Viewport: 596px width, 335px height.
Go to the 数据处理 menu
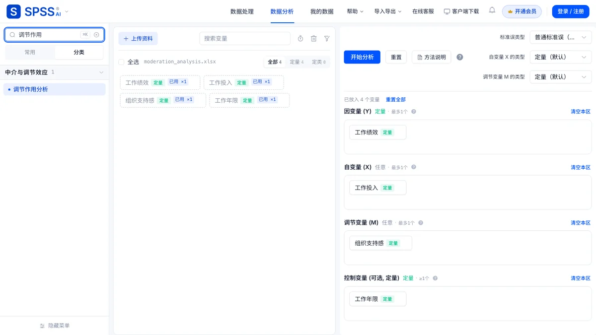coord(242,11)
